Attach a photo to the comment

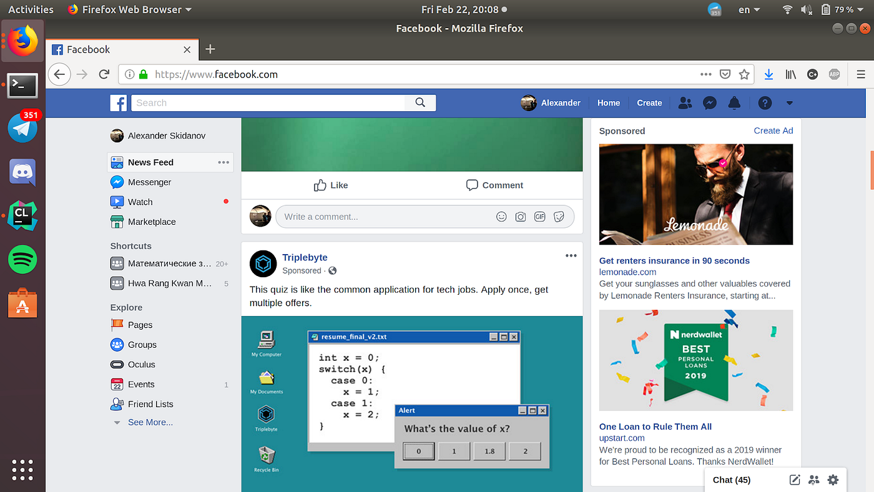point(521,217)
